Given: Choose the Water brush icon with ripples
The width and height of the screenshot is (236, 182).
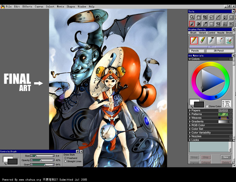Looking at the screenshot, I should click(x=220, y=41).
